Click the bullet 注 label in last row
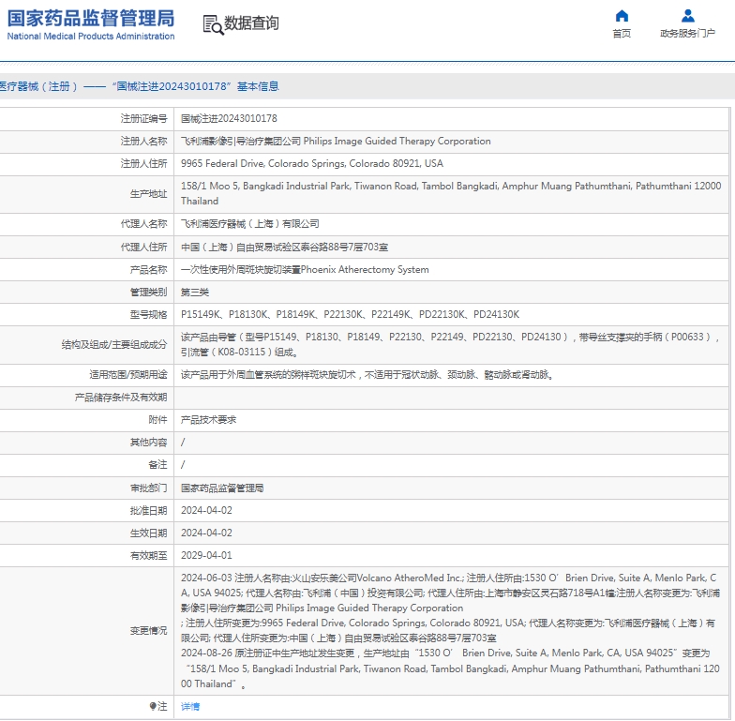The image size is (735, 721). [158, 707]
